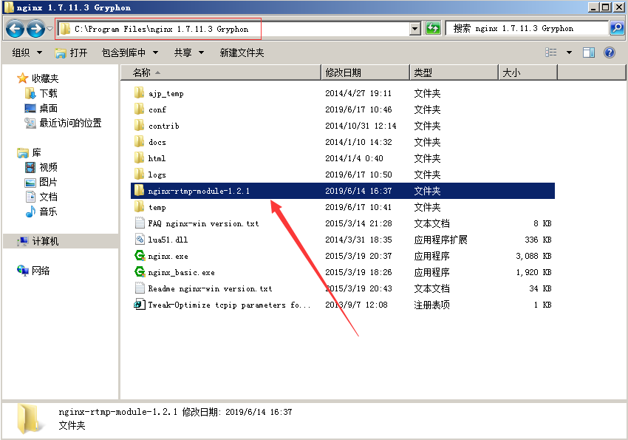628x440 pixels.
Task: Click the 3,088 KB size cell
Action: 533,256
